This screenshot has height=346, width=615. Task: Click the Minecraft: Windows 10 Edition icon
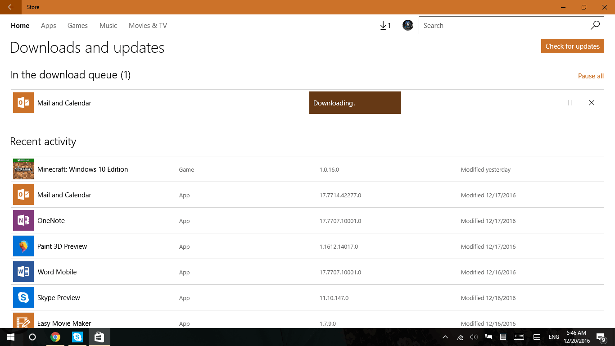23,169
